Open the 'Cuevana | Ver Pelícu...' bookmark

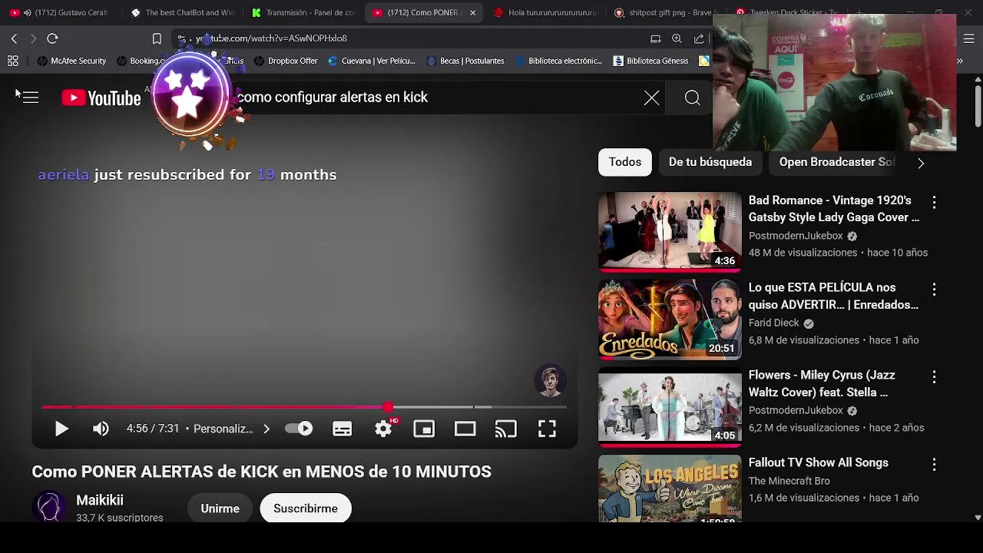tap(371, 61)
